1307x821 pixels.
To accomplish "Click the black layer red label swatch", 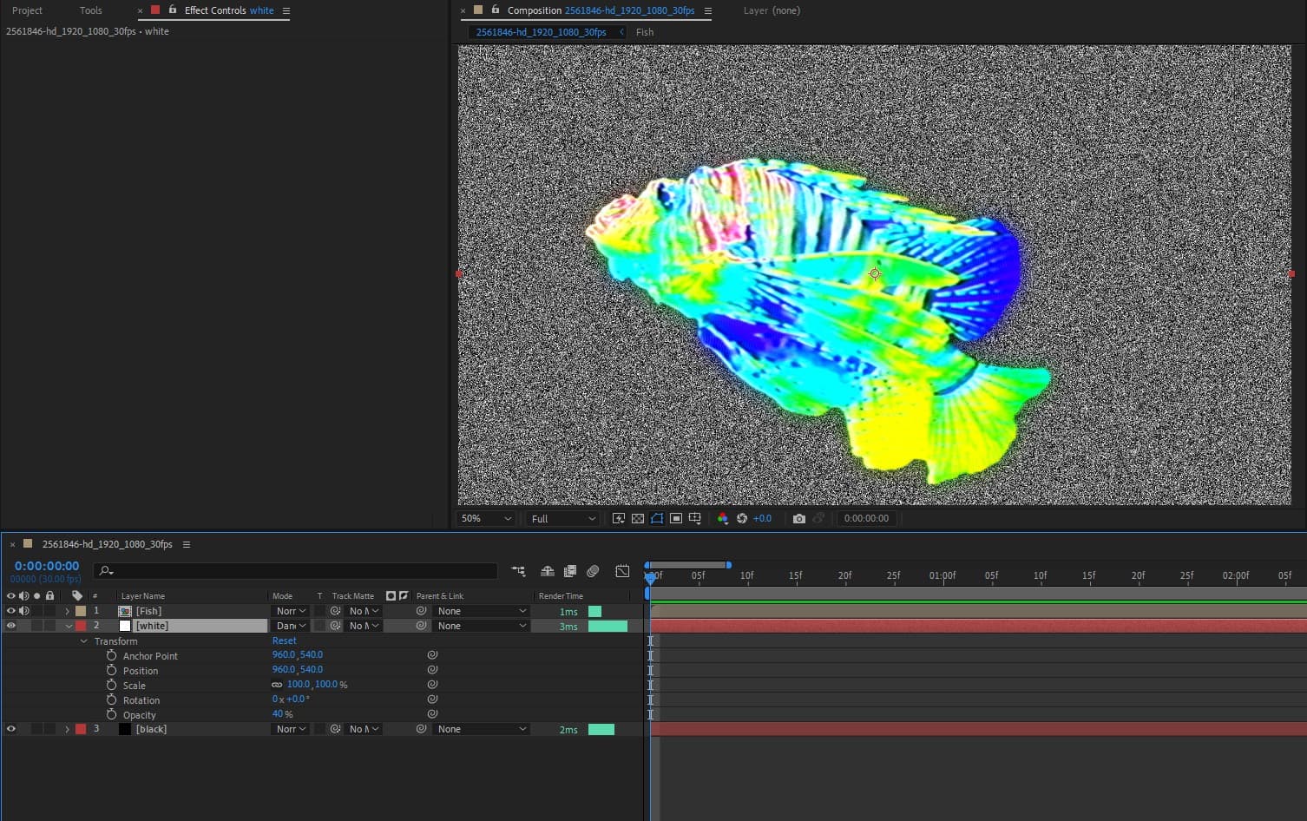I will click(81, 729).
